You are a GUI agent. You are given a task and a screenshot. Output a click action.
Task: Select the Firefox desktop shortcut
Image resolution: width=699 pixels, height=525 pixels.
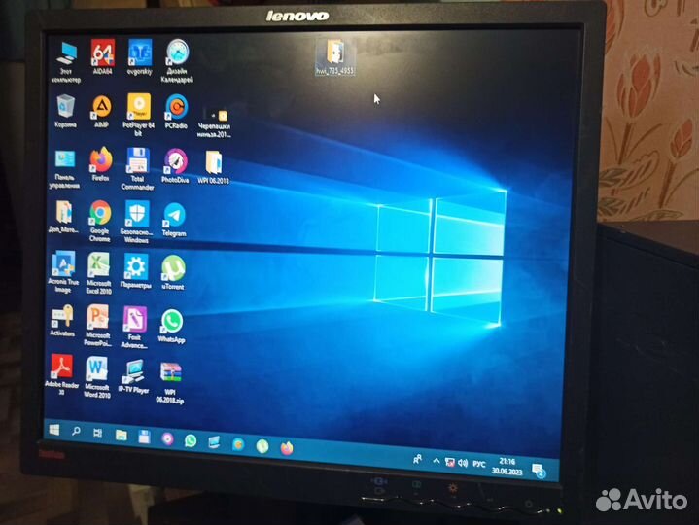(101, 164)
